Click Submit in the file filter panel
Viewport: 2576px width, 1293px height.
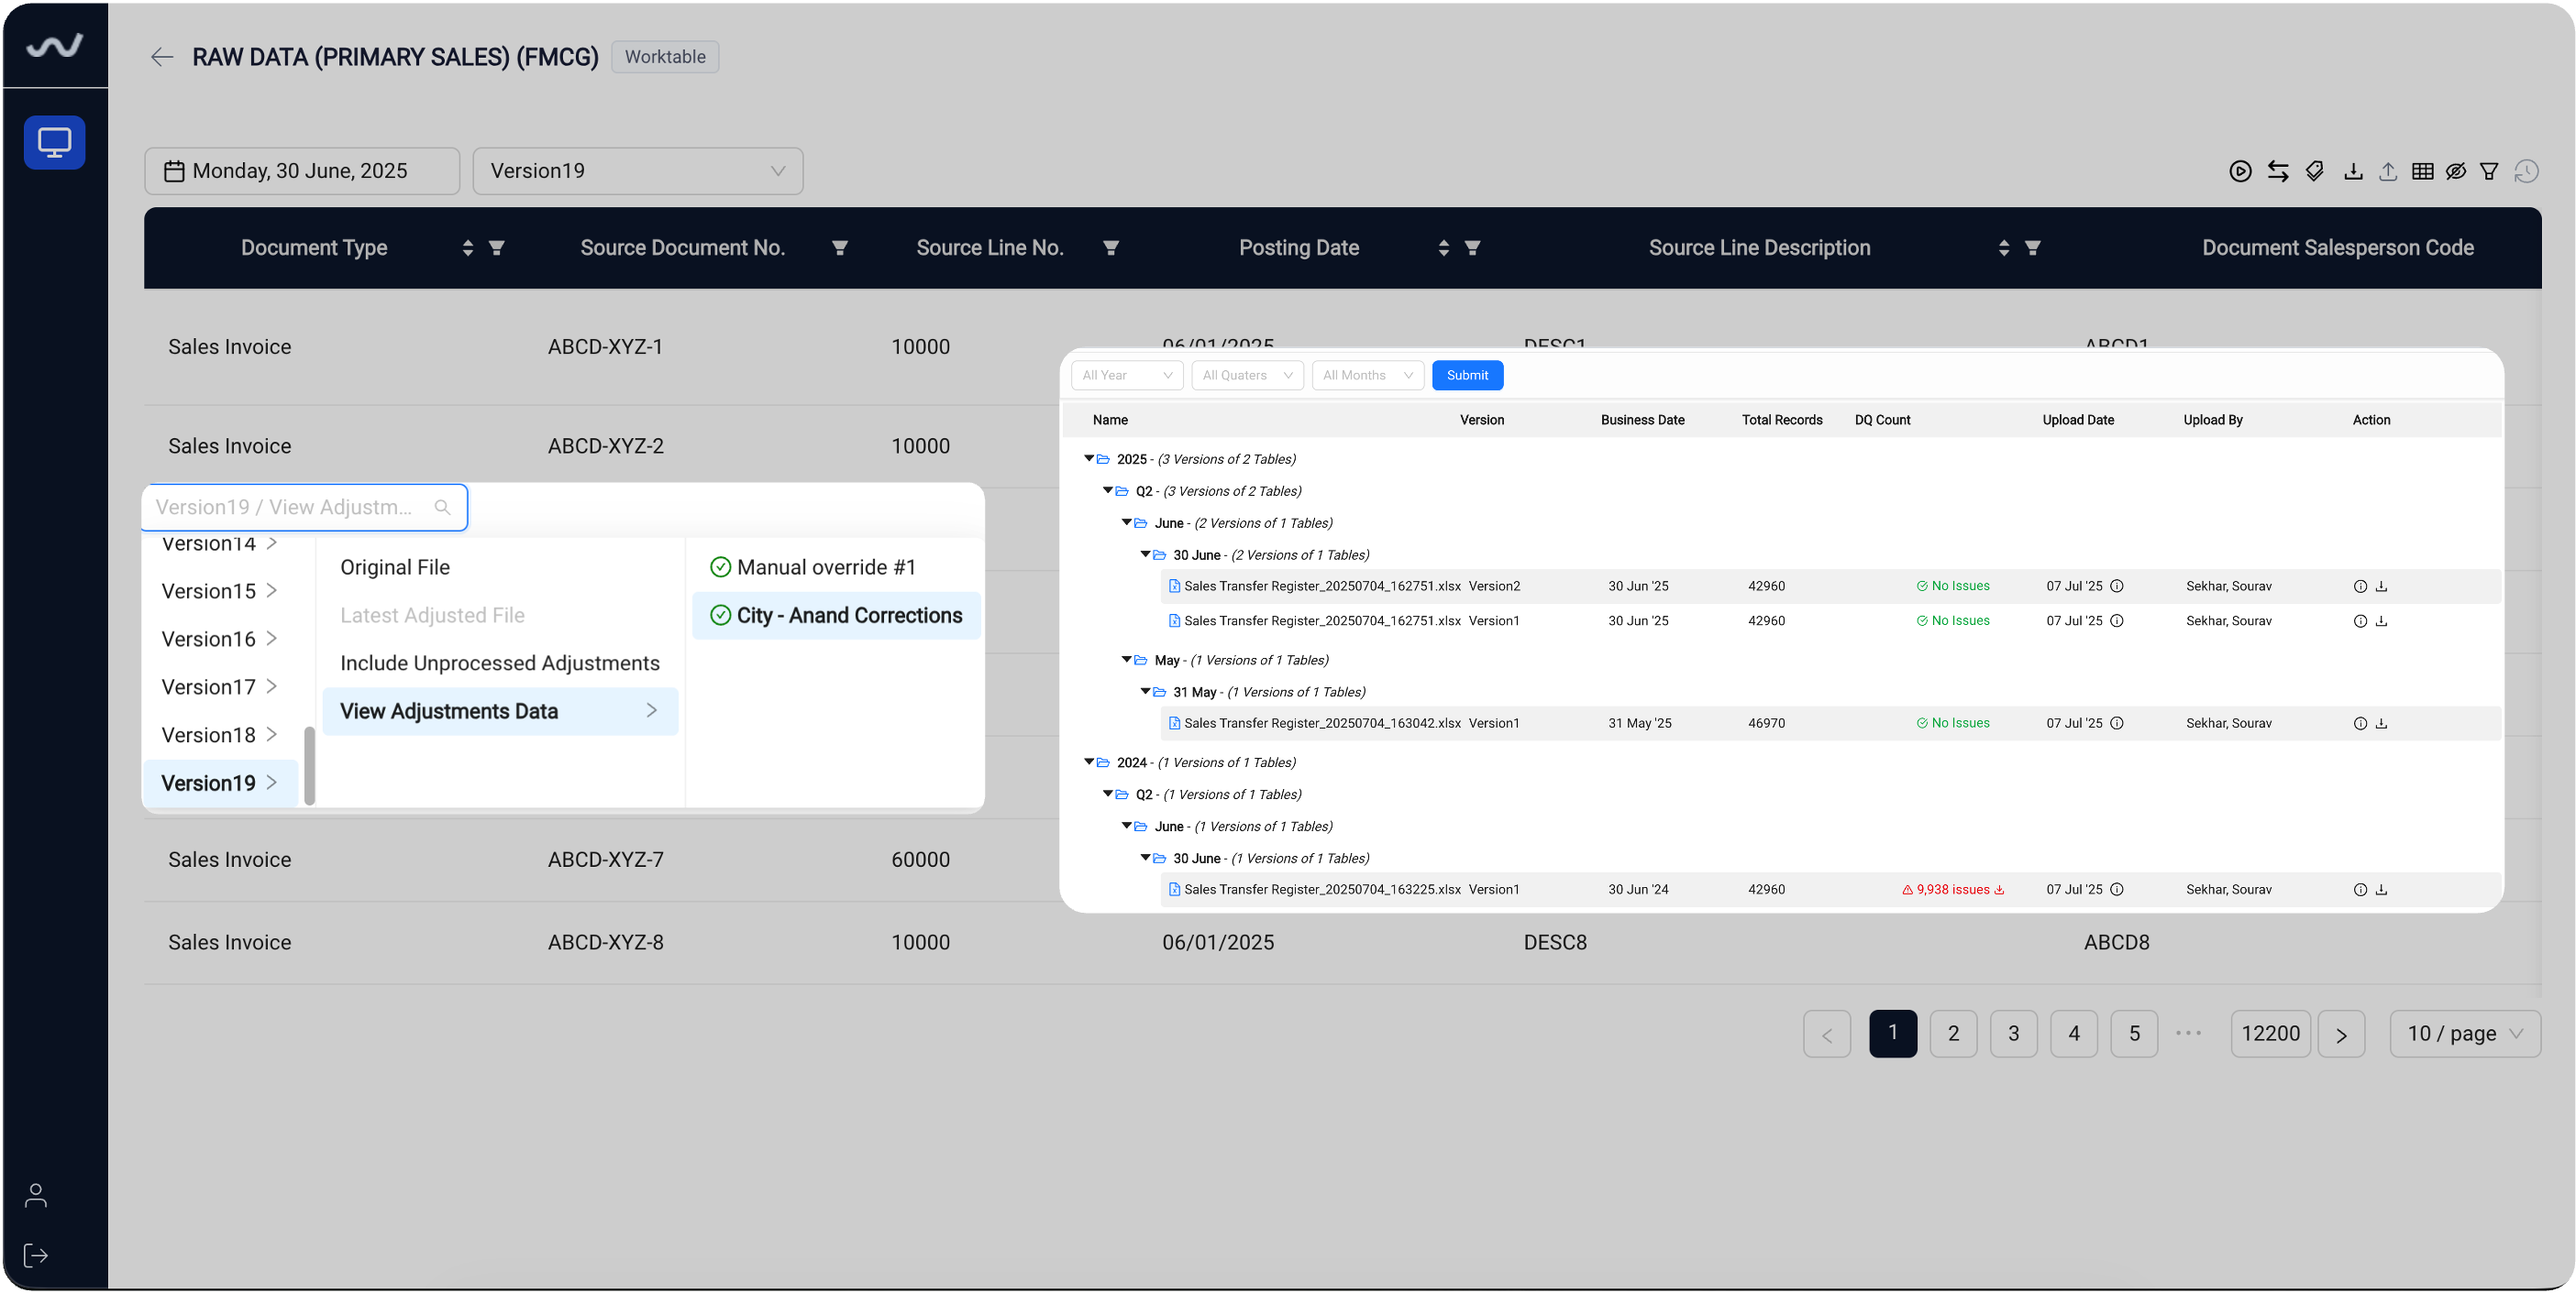[1467, 376]
